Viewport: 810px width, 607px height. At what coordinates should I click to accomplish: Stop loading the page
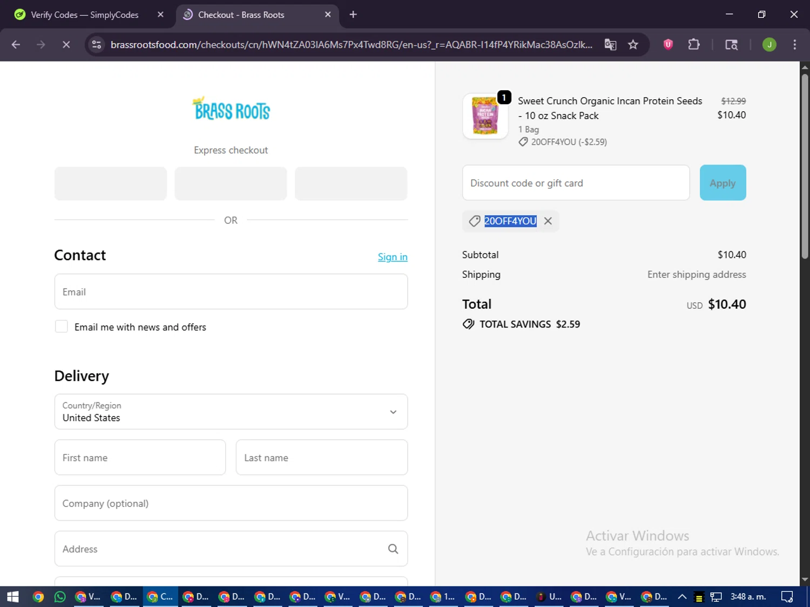(x=66, y=45)
